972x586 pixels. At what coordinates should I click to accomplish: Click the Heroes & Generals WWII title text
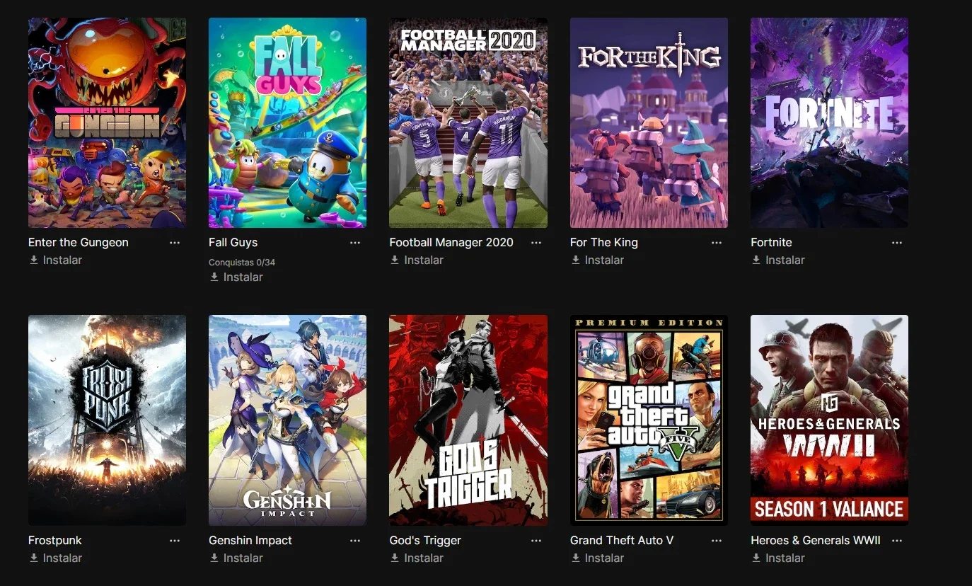tap(816, 541)
